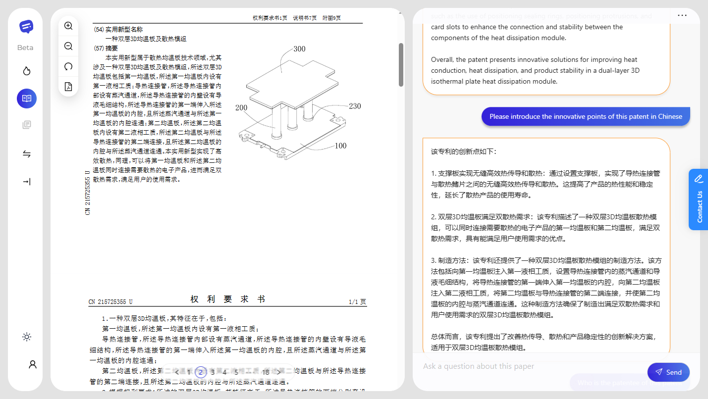The width and height of the screenshot is (708, 399).
Task: Jump to page 18 of the document
Action: [x=266, y=371]
